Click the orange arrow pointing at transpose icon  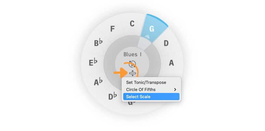coord(121,73)
